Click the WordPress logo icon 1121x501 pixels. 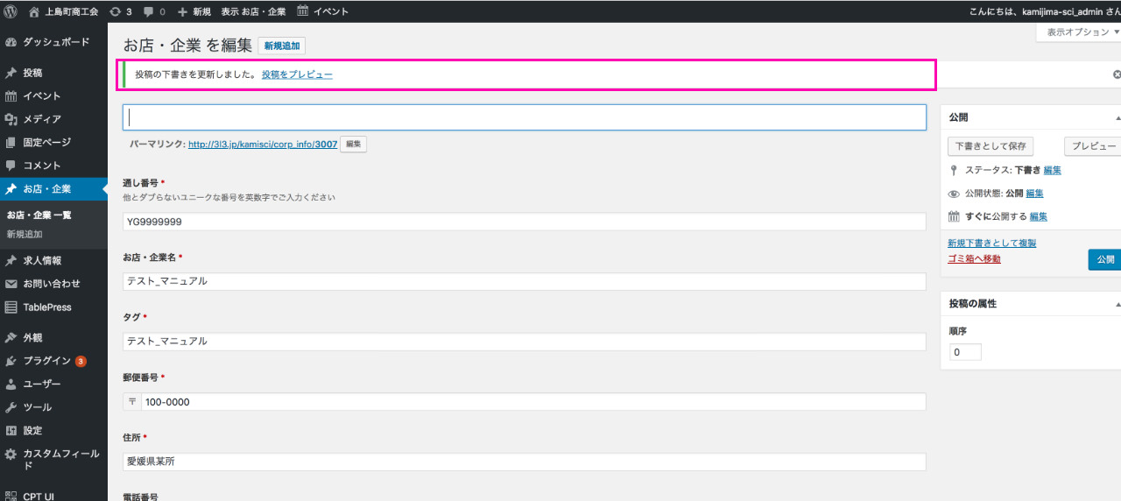coord(11,11)
